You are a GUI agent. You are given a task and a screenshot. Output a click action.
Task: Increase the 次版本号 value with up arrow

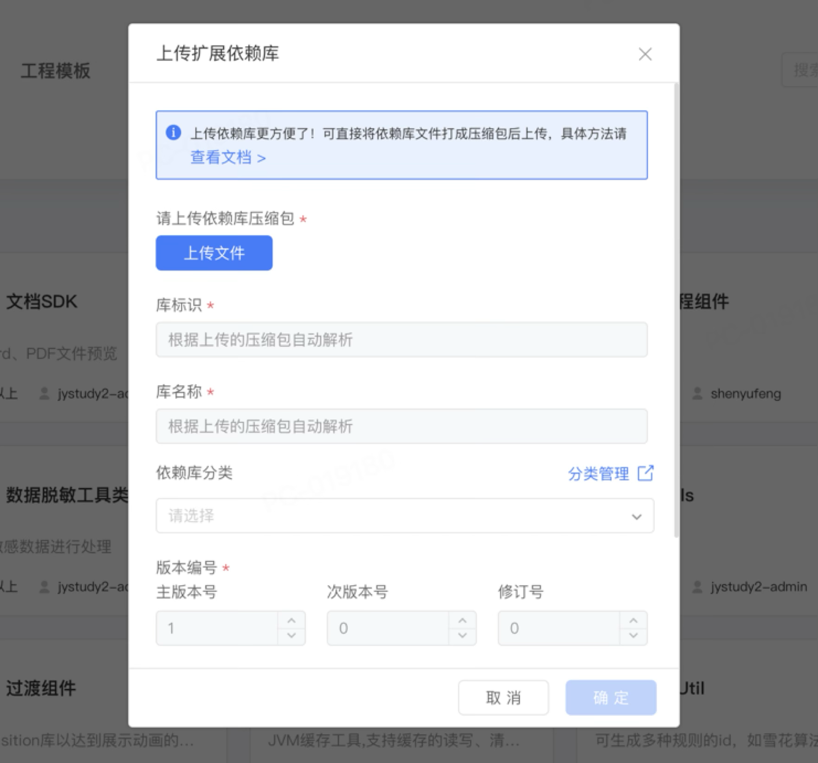point(462,621)
